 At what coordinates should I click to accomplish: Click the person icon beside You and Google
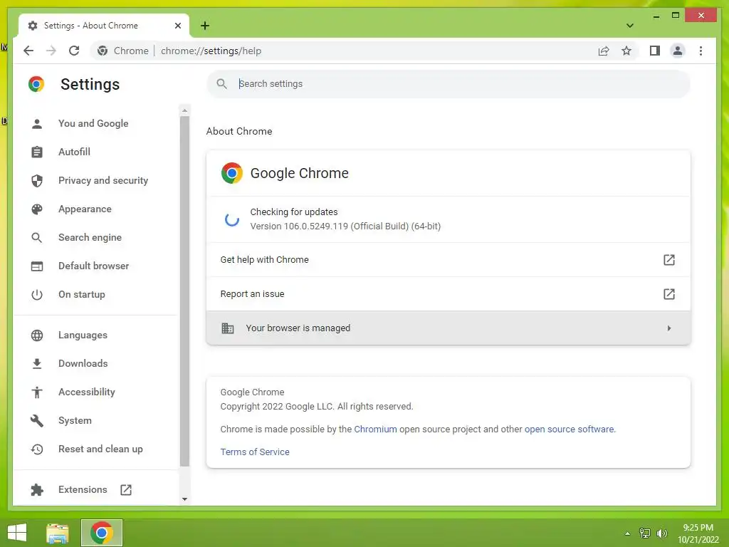pyautogui.click(x=37, y=124)
